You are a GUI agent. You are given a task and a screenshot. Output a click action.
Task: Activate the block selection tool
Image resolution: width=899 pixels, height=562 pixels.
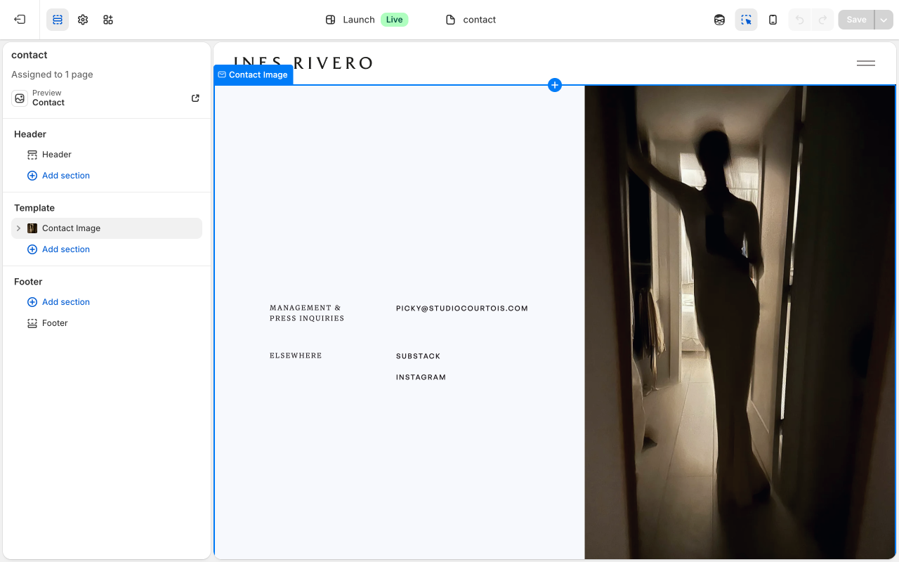(x=746, y=19)
